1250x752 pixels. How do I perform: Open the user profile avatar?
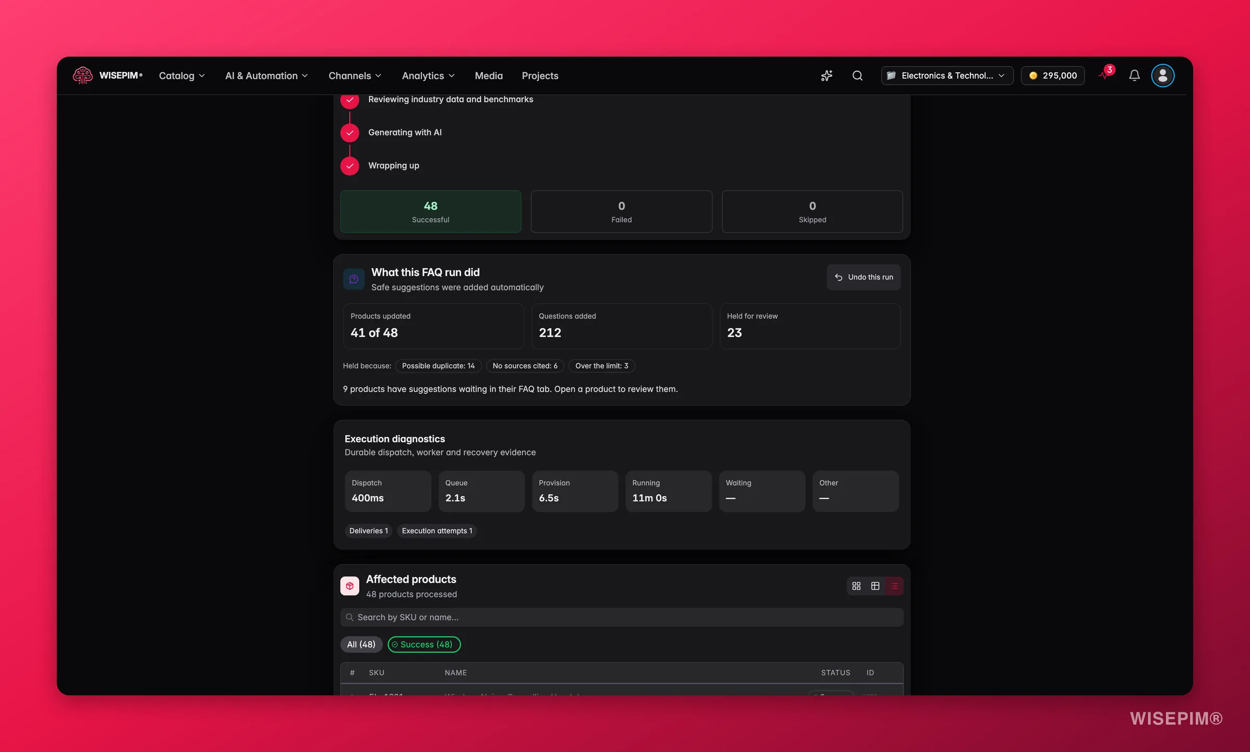tap(1162, 76)
